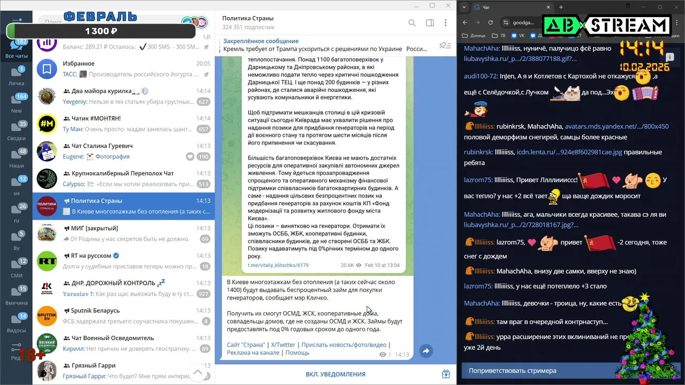Select the New folder with 164 unread

click(16, 104)
